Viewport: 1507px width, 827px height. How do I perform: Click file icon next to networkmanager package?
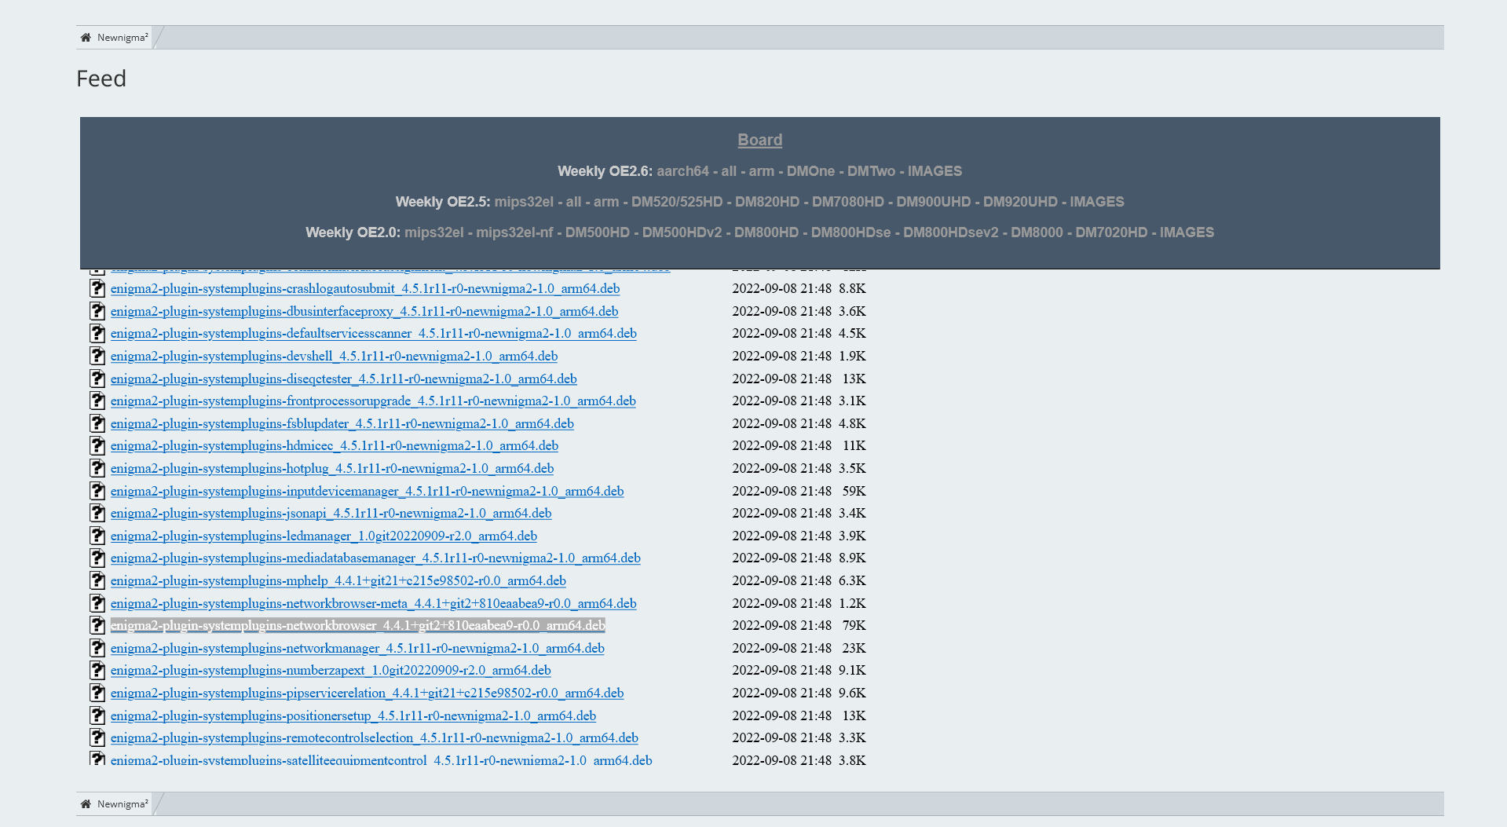coord(97,649)
